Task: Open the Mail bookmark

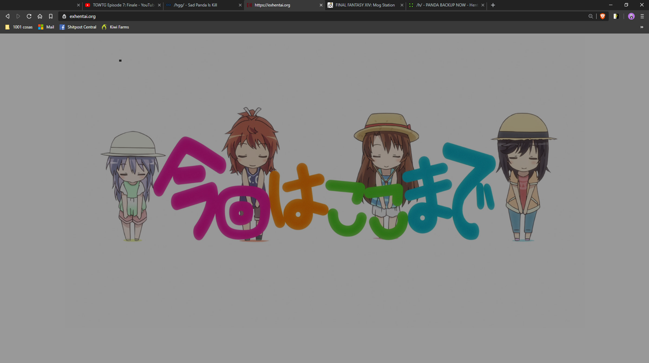Action: click(46, 27)
